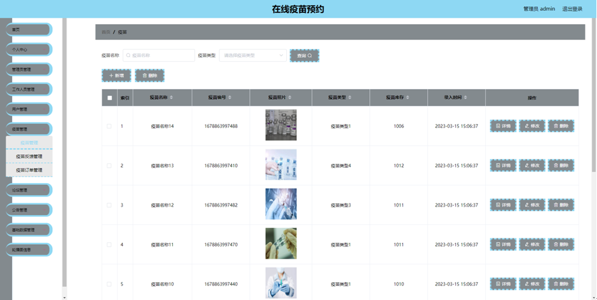This screenshot has width=597, height=300.
Task: Edit 疫苗名称13 with 修改 button
Action: [x=532, y=166]
